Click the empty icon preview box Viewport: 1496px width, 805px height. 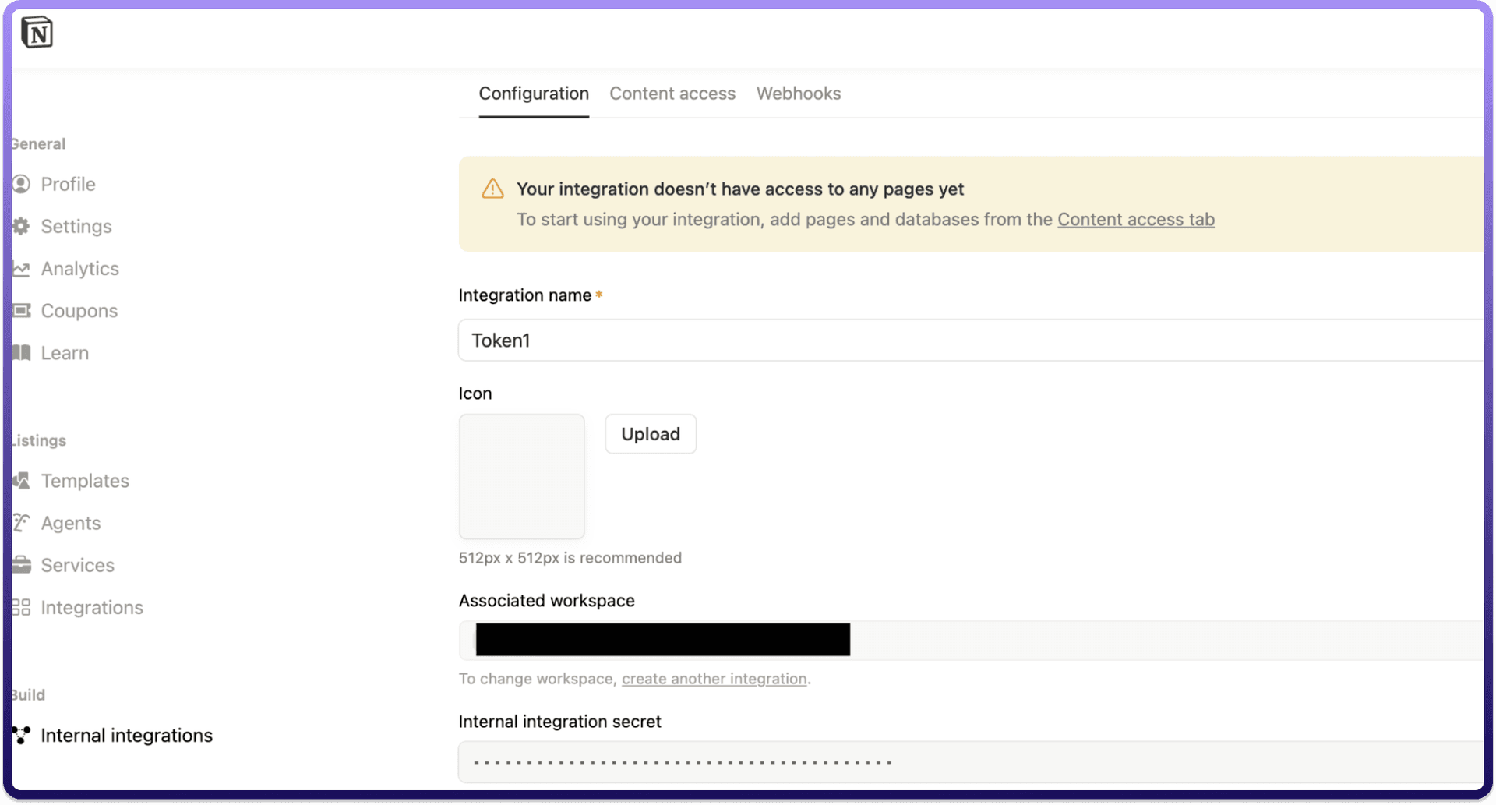(521, 476)
